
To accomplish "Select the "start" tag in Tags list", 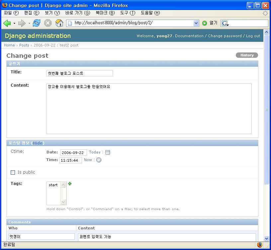I will point(53,185).
